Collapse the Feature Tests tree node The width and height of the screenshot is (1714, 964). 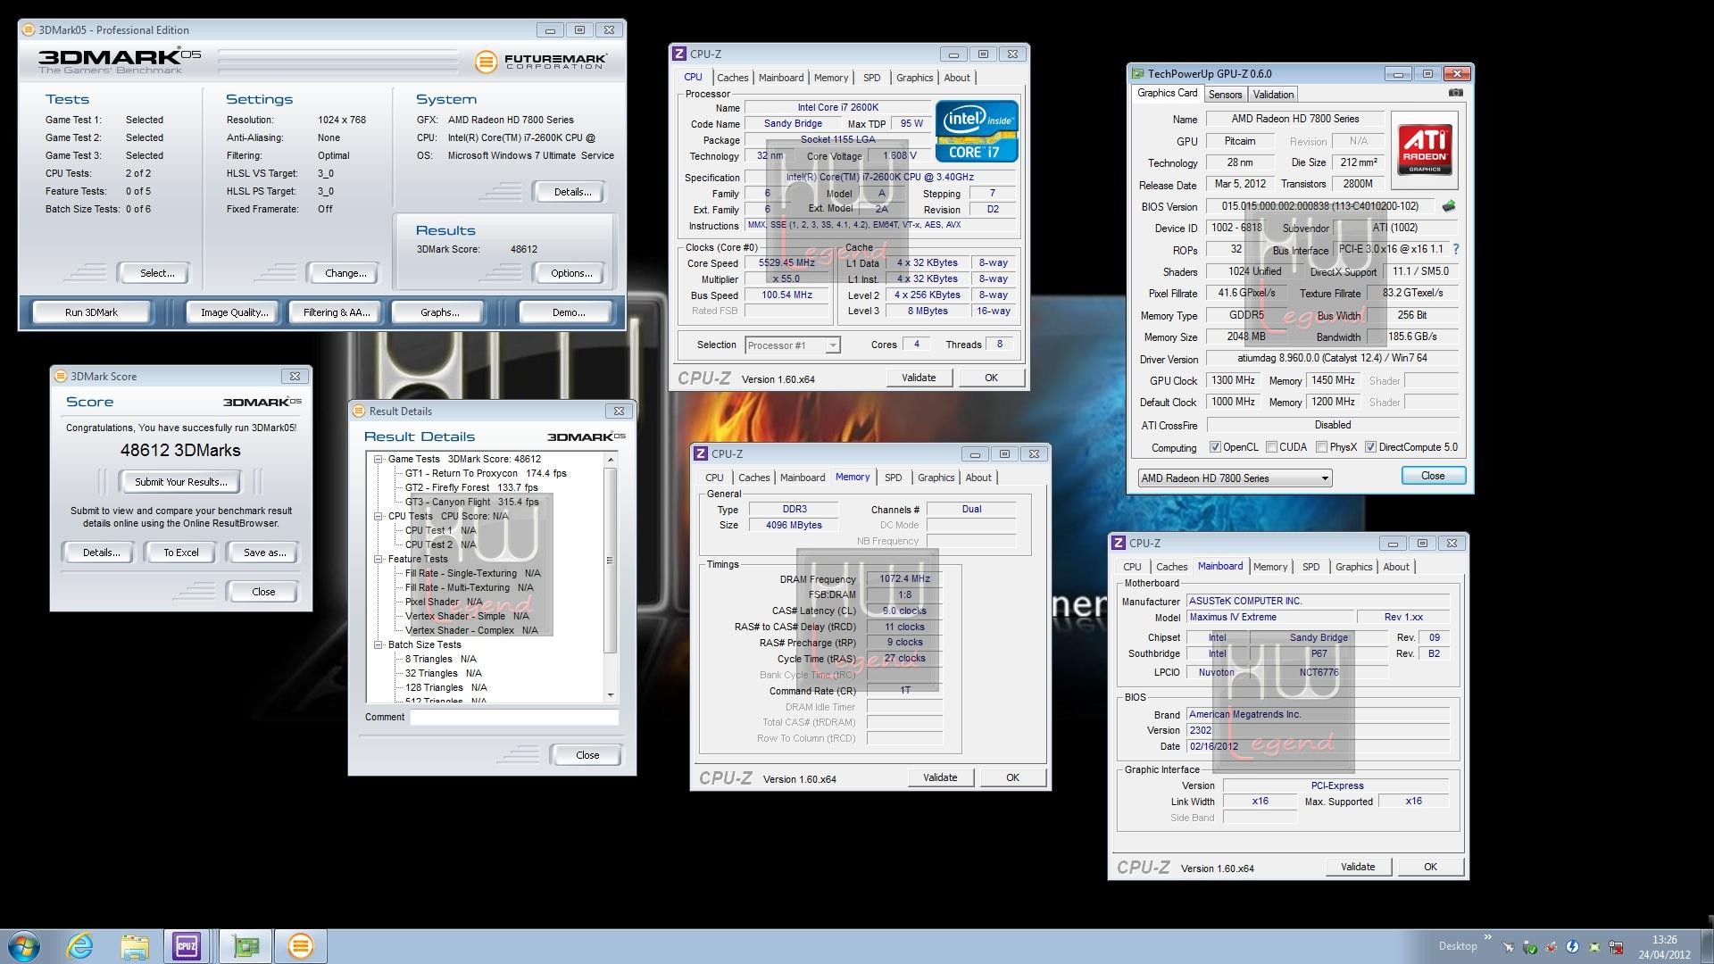pos(379,559)
